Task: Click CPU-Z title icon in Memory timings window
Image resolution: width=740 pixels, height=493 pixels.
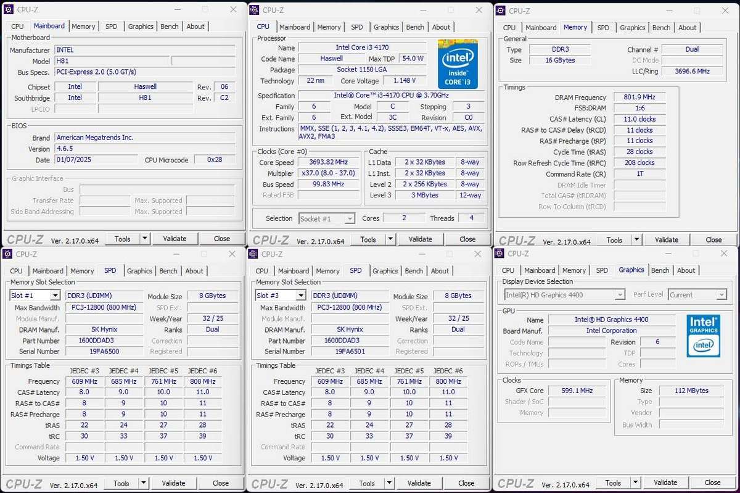Action: coord(501,10)
